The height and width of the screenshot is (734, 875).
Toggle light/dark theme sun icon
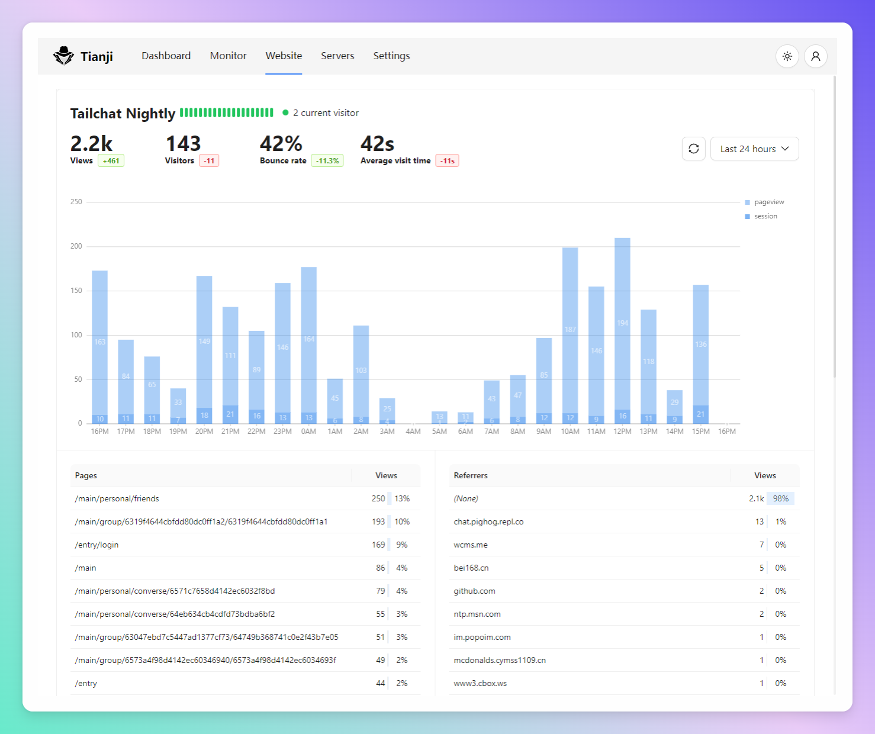click(787, 56)
